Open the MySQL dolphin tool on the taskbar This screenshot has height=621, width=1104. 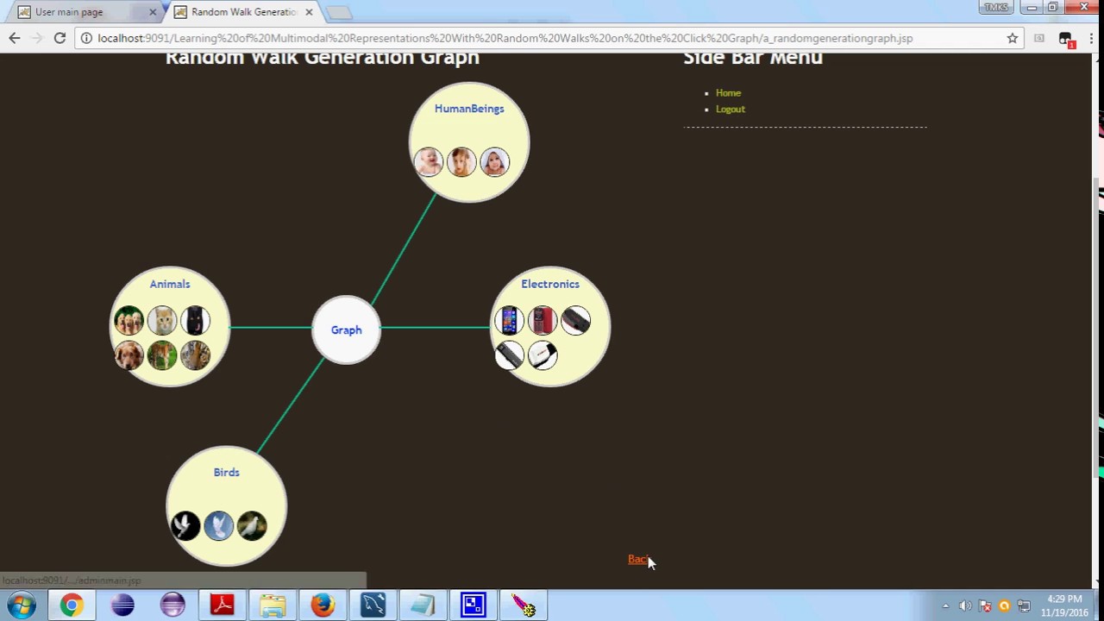(373, 605)
